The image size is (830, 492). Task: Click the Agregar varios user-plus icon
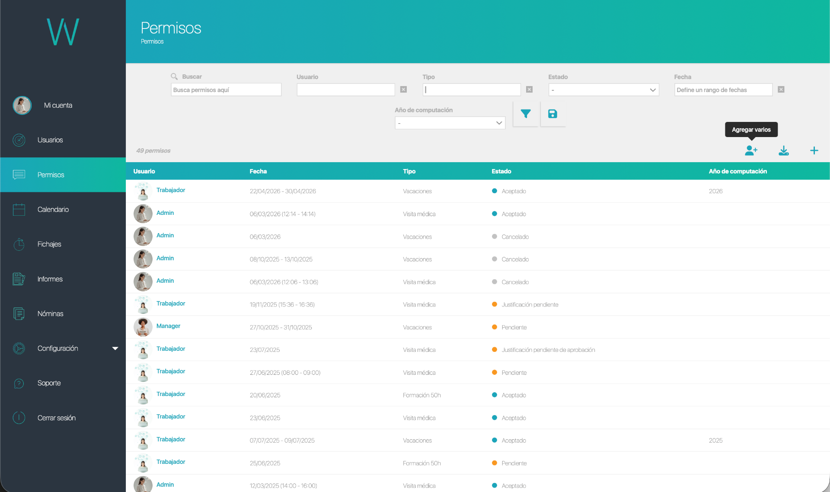pos(751,150)
